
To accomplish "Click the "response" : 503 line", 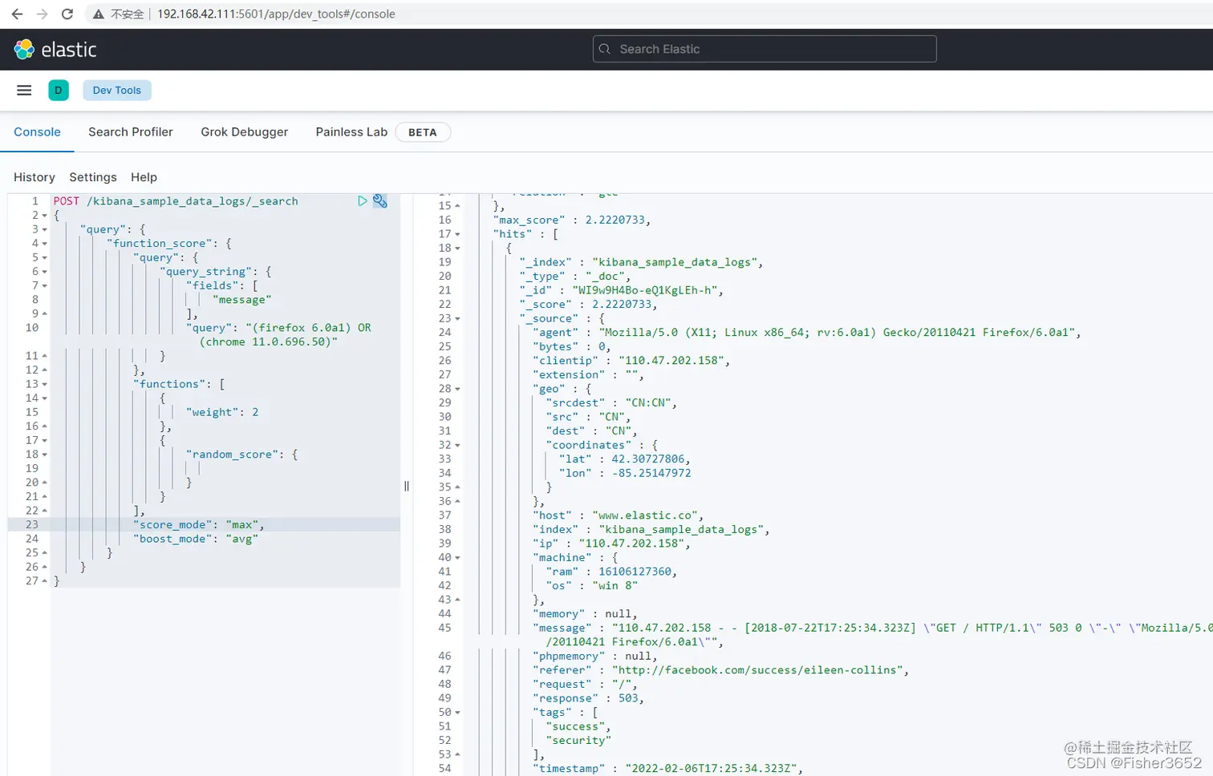I will [x=588, y=698].
